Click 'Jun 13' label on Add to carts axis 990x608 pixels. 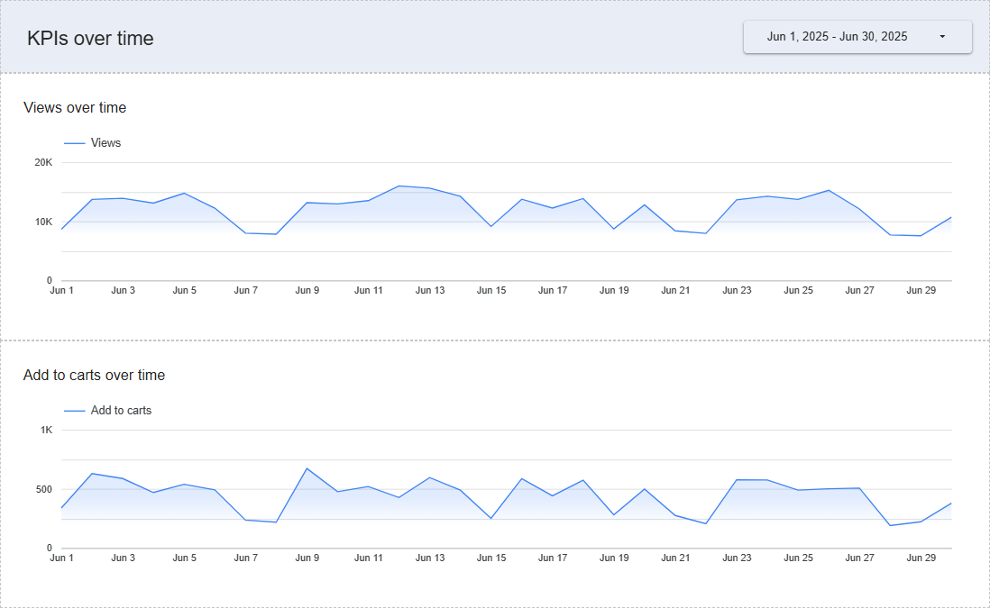click(430, 558)
